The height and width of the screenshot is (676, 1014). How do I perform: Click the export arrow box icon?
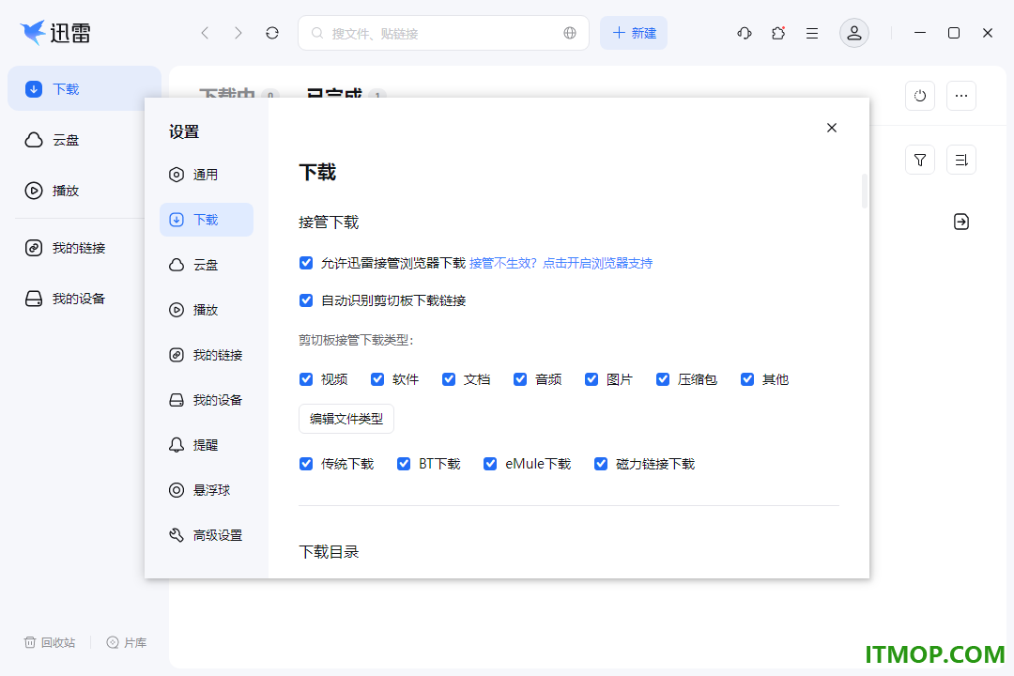(961, 222)
